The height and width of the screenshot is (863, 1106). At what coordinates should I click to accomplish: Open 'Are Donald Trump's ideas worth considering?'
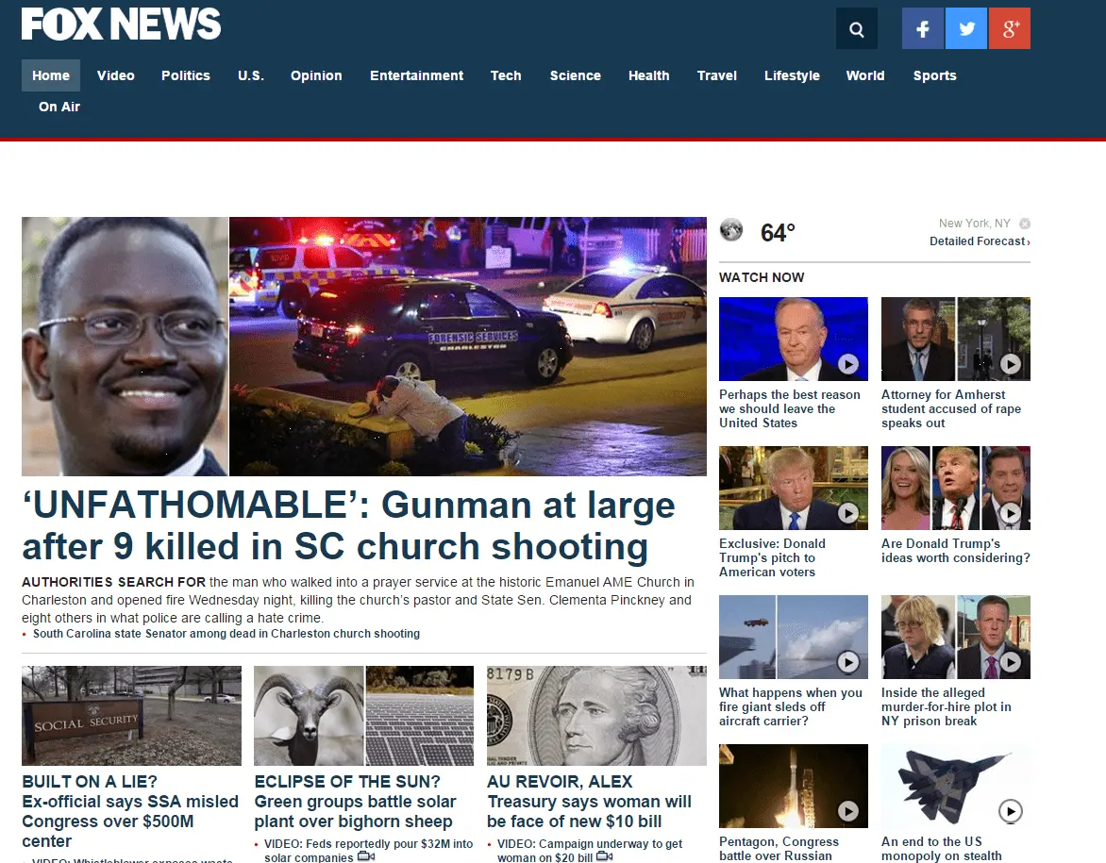point(956,551)
